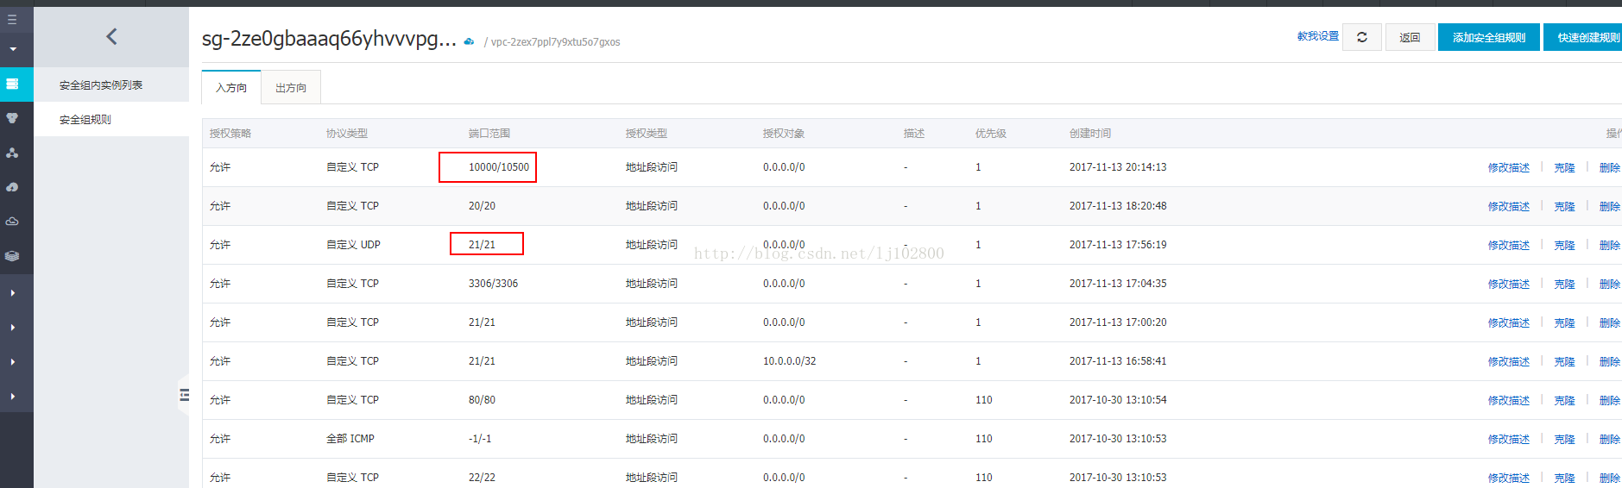Screen dimensions: 1622x488
Task: Open the 教我设置 help link
Action: (1318, 36)
